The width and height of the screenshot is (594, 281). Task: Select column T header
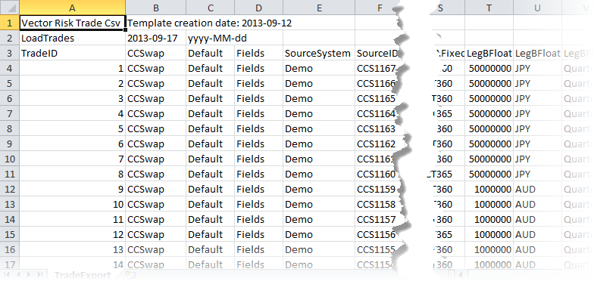(489, 8)
